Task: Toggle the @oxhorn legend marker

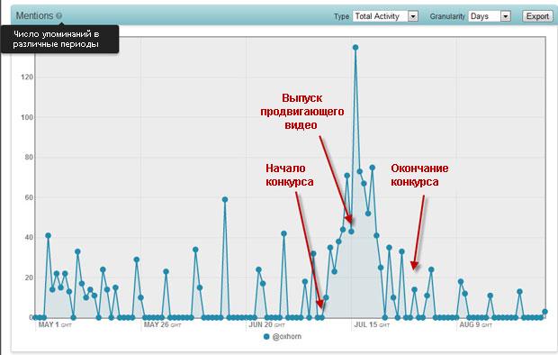Action: tap(266, 336)
